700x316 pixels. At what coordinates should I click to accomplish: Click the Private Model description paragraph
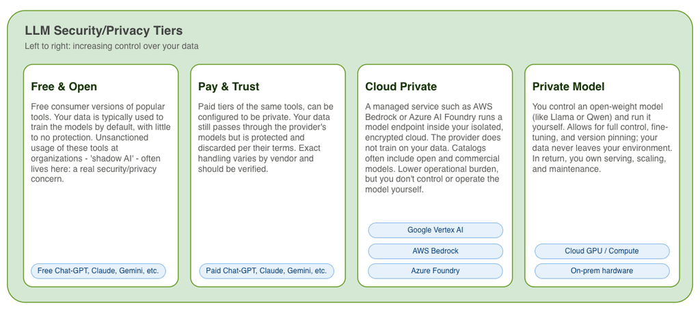point(602,138)
